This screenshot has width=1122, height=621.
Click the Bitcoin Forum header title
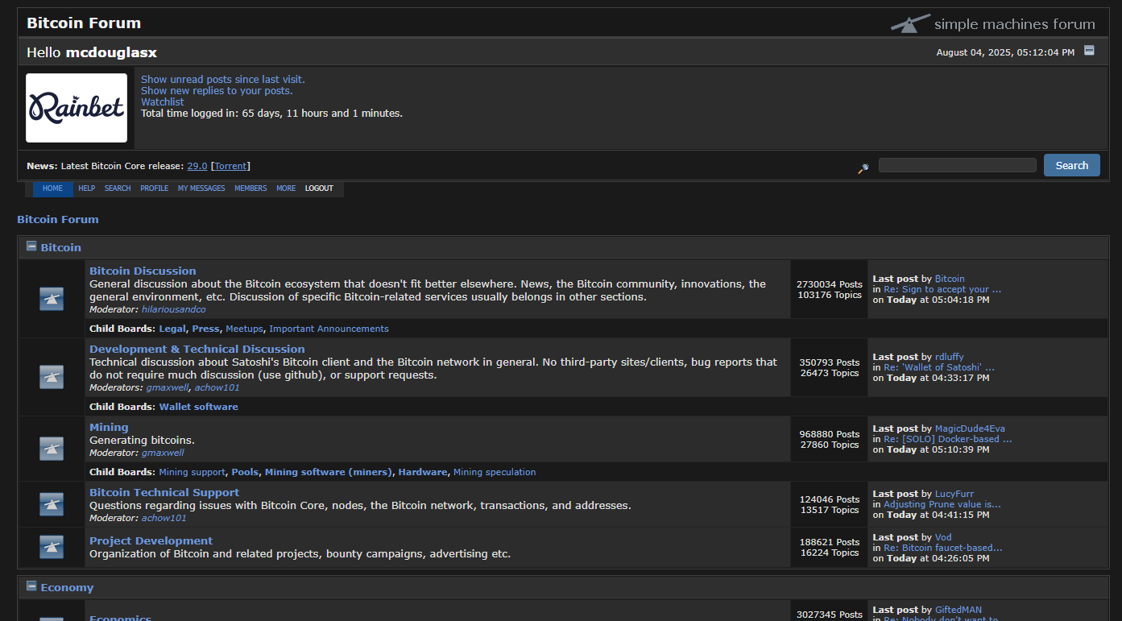click(x=84, y=23)
